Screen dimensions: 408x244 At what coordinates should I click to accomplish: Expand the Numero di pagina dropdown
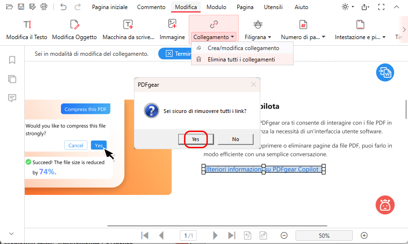(324, 37)
